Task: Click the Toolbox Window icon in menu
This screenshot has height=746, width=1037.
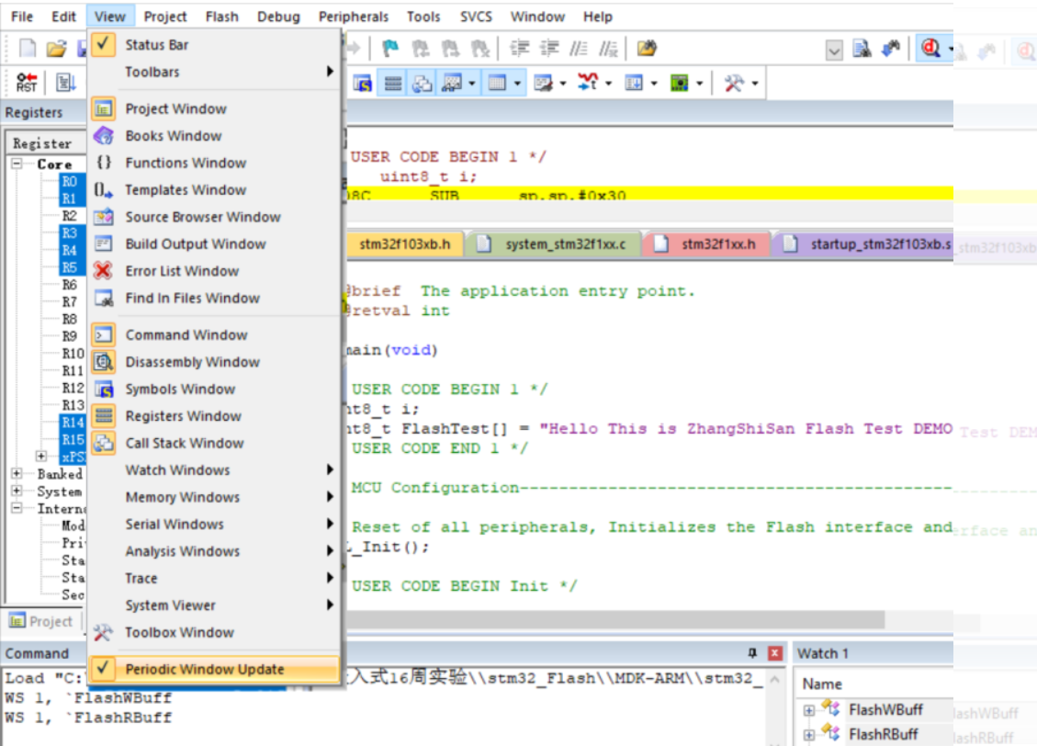Action: point(103,632)
